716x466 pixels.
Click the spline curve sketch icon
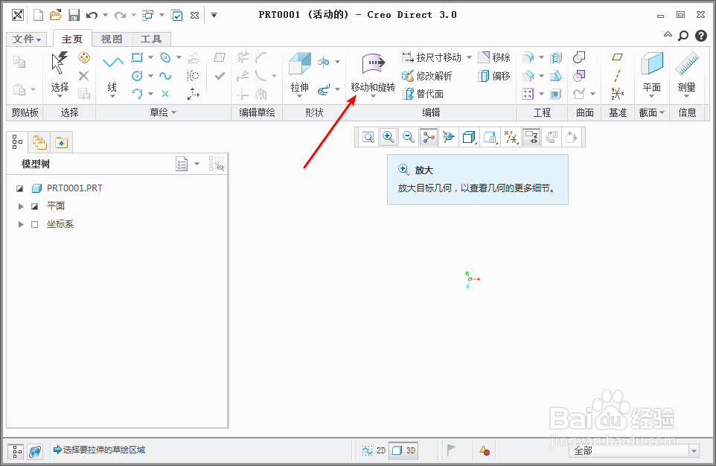(165, 76)
